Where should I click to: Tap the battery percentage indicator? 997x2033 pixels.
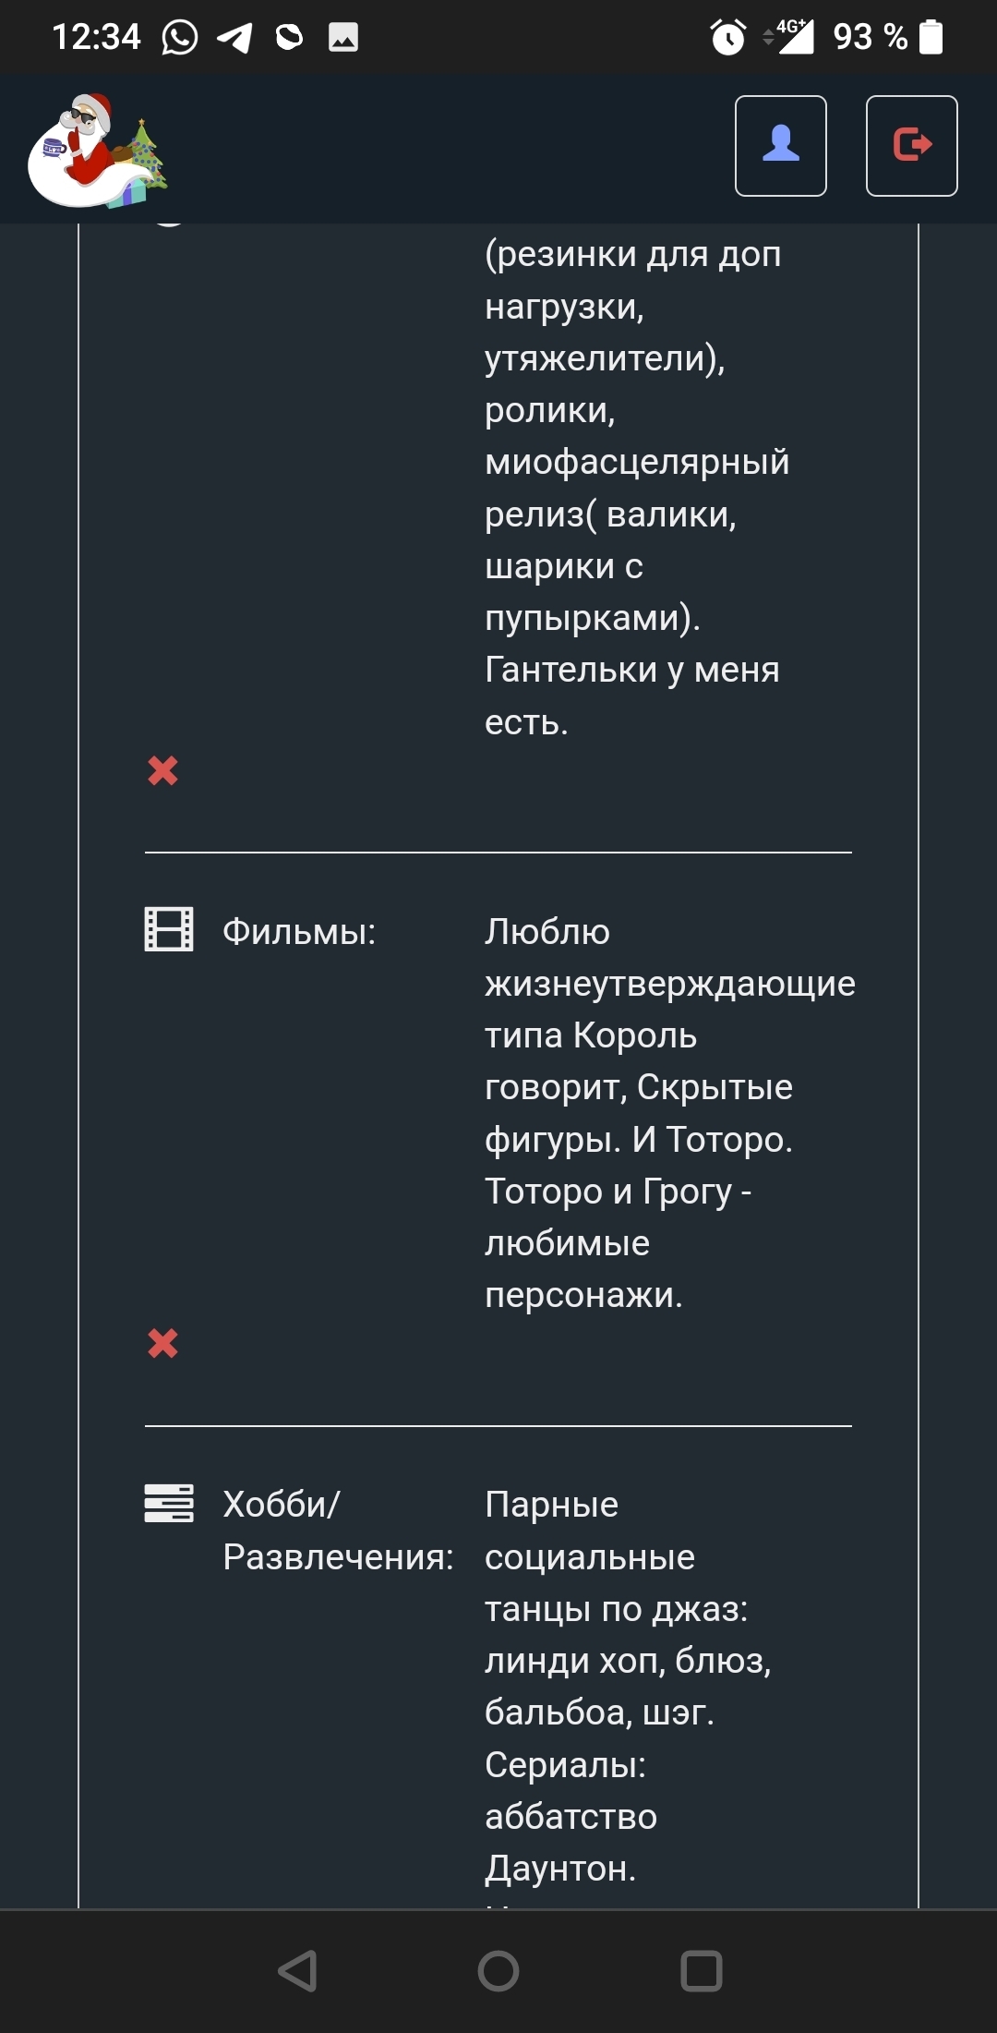pos(870,38)
